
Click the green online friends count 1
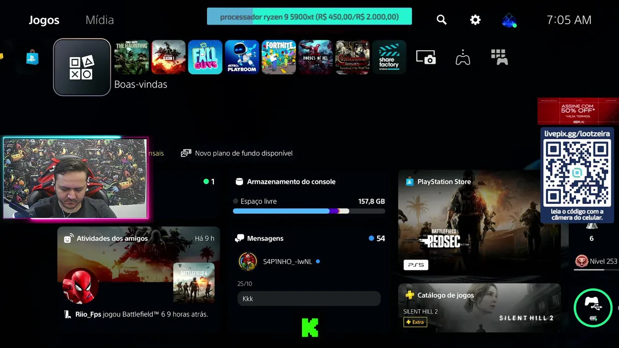209,182
